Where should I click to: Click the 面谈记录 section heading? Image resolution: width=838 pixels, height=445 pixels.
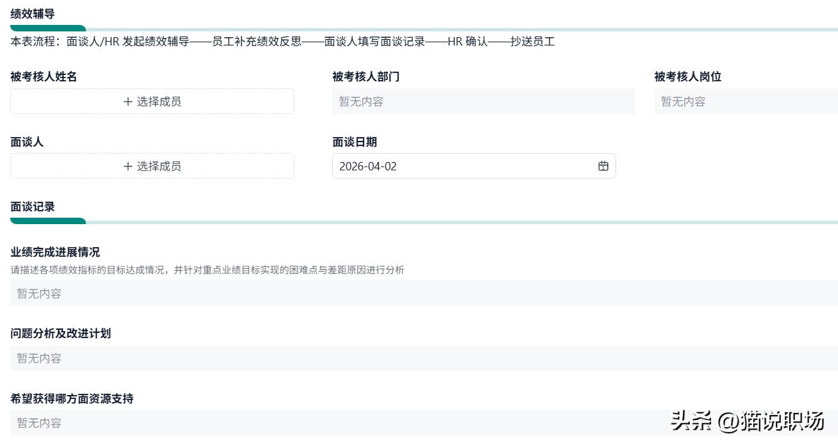pyautogui.click(x=31, y=207)
